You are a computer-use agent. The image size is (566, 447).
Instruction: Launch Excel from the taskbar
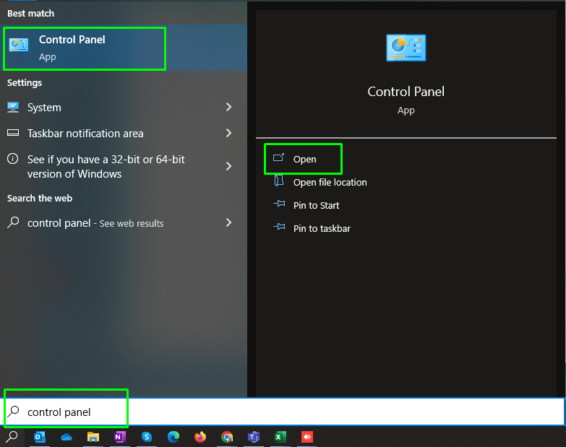point(280,437)
